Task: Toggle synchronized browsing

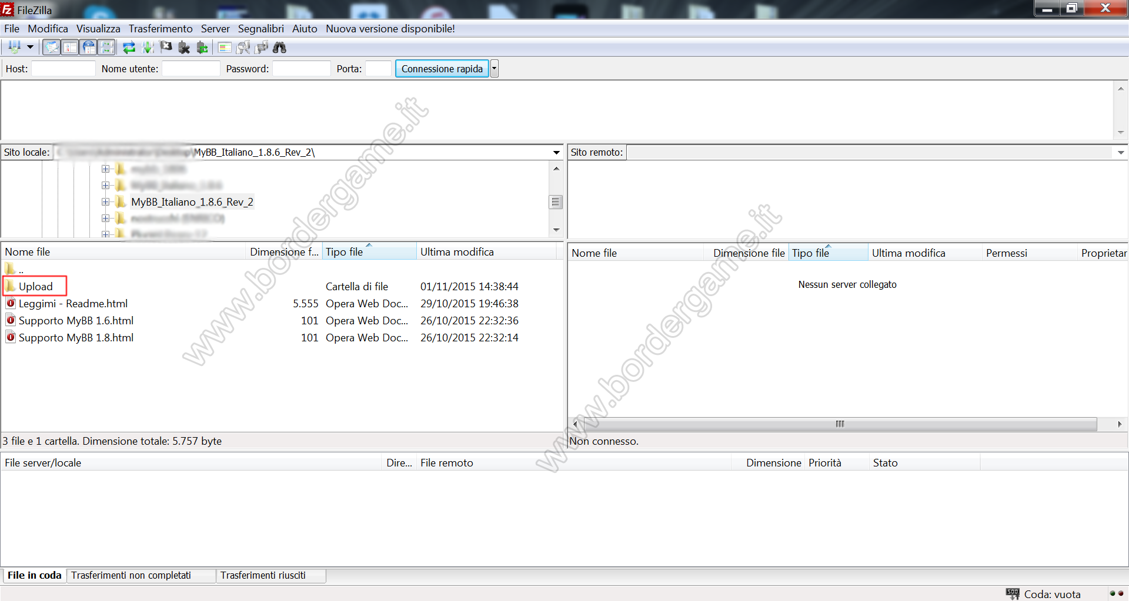Action: point(262,48)
